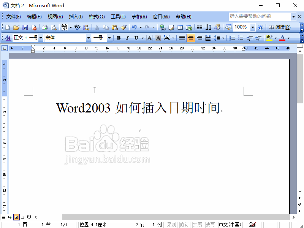The height and width of the screenshot is (228, 304).
Task: Toggle bold formatting
Action: 119,38
